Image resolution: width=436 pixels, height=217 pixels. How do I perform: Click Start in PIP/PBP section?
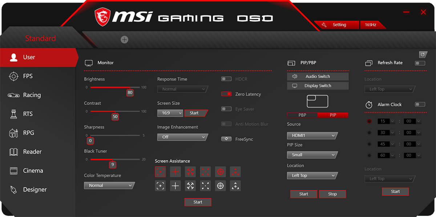click(x=304, y=194)
